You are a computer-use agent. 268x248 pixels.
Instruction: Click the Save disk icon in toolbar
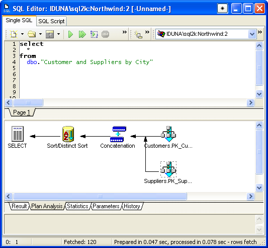[50, 34]
